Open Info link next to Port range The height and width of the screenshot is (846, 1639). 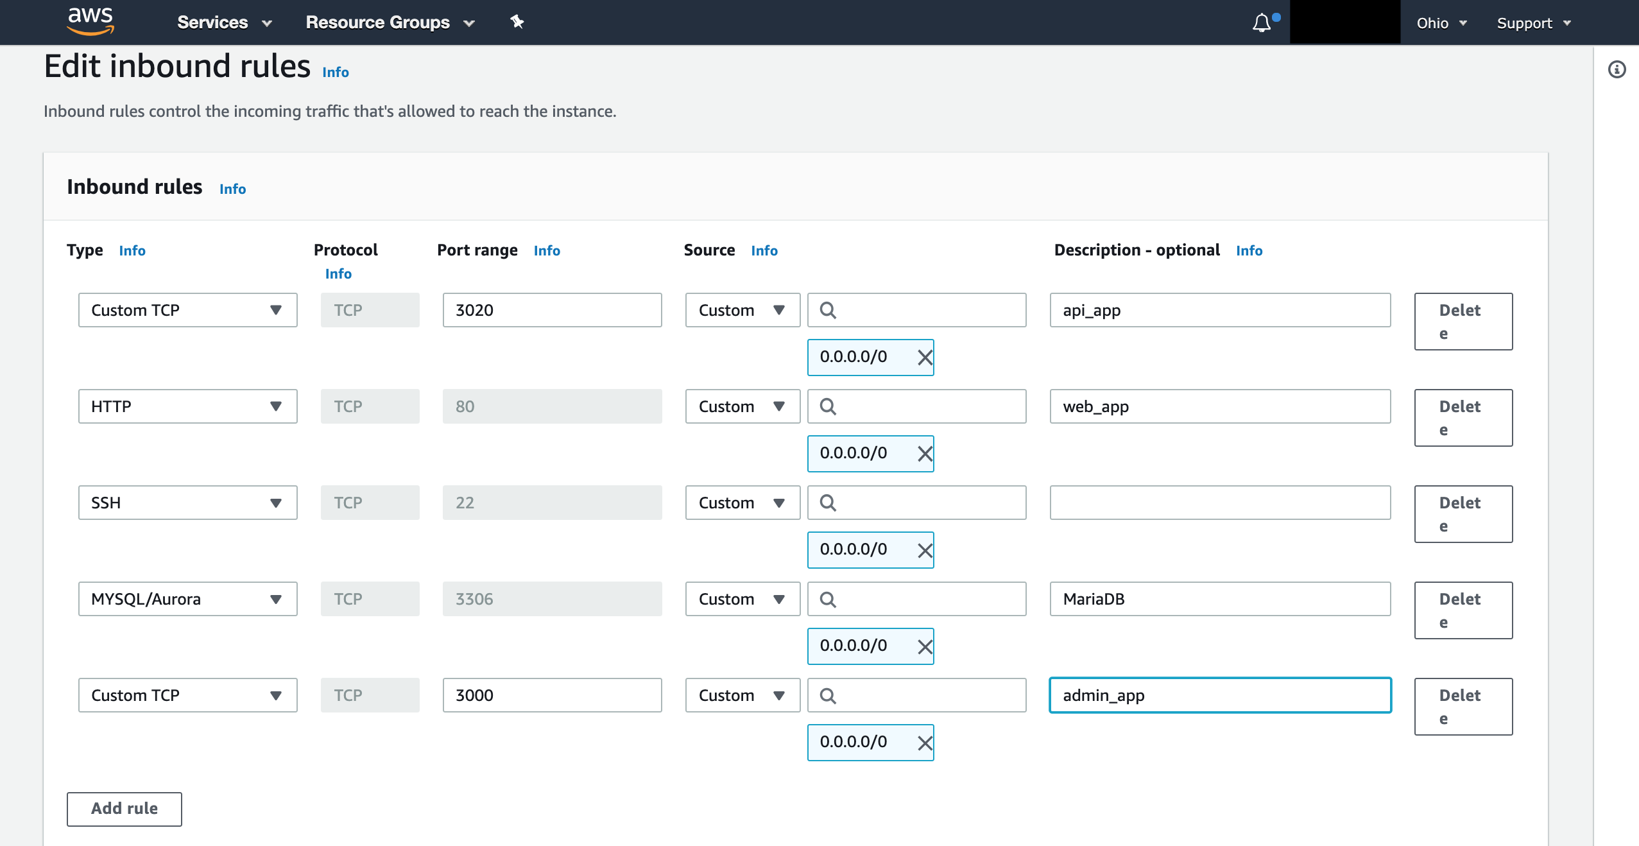pyautogui.click(x=547, y=250)
